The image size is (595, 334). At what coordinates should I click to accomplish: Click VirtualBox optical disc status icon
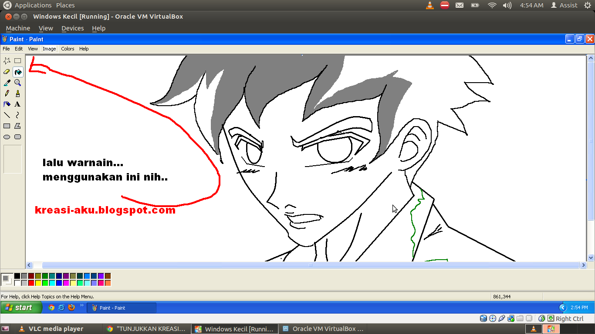493,318
